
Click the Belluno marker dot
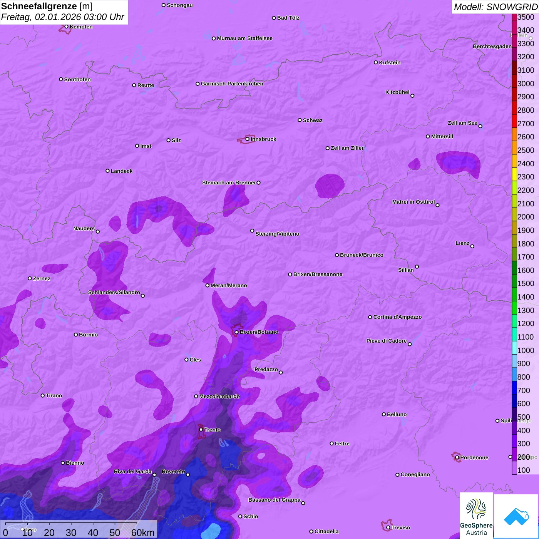click(x=384, y=414)
